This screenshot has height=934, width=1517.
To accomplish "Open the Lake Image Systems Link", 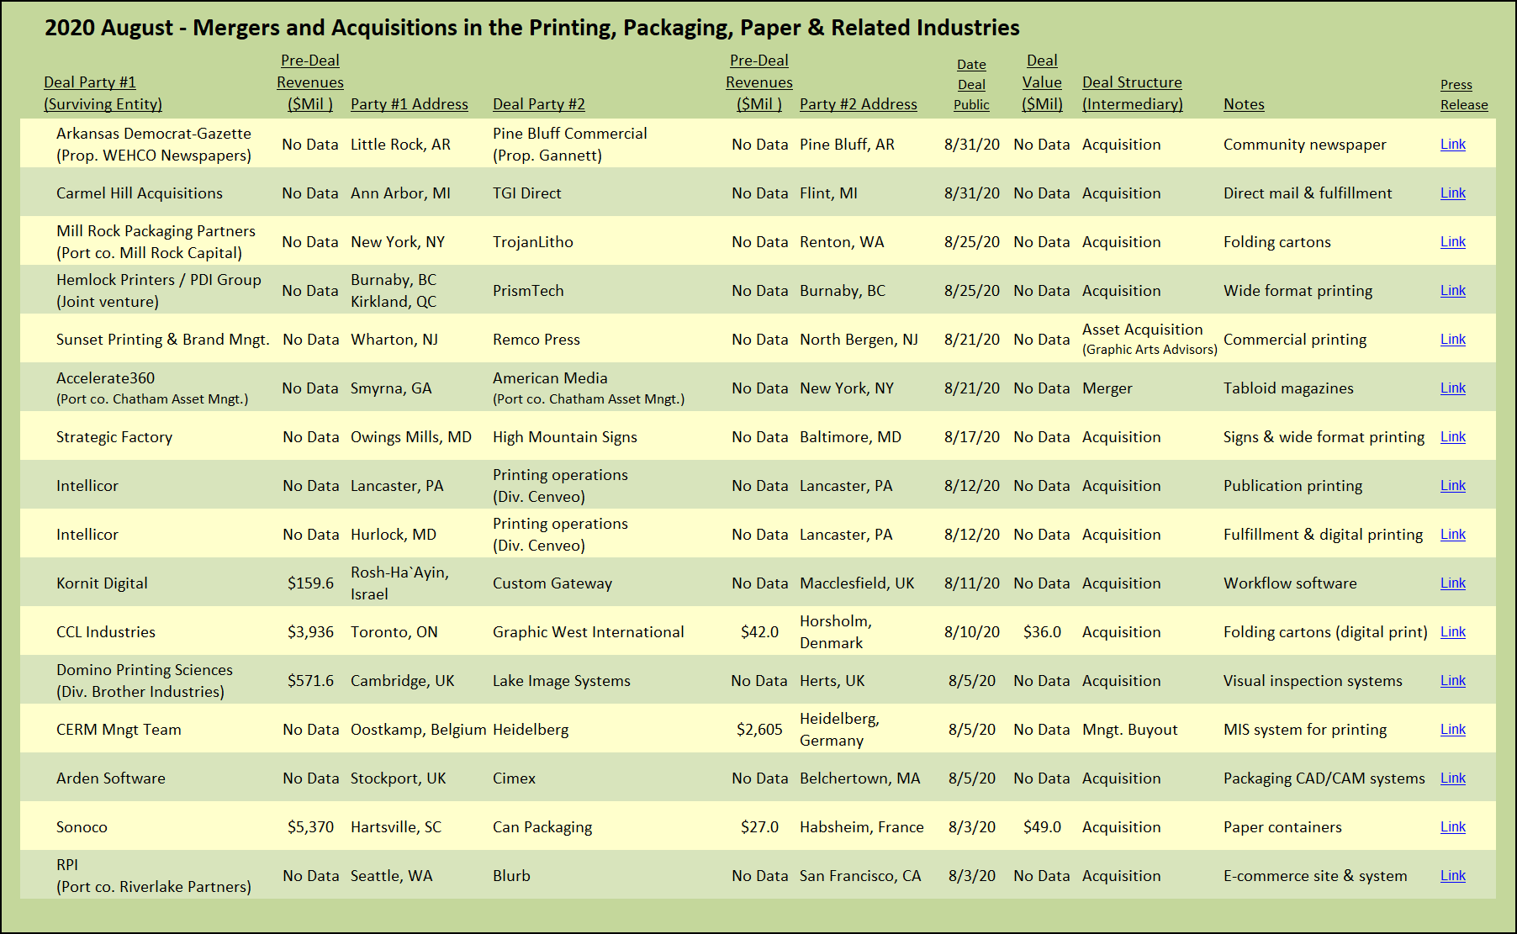I will point(1452,680).
